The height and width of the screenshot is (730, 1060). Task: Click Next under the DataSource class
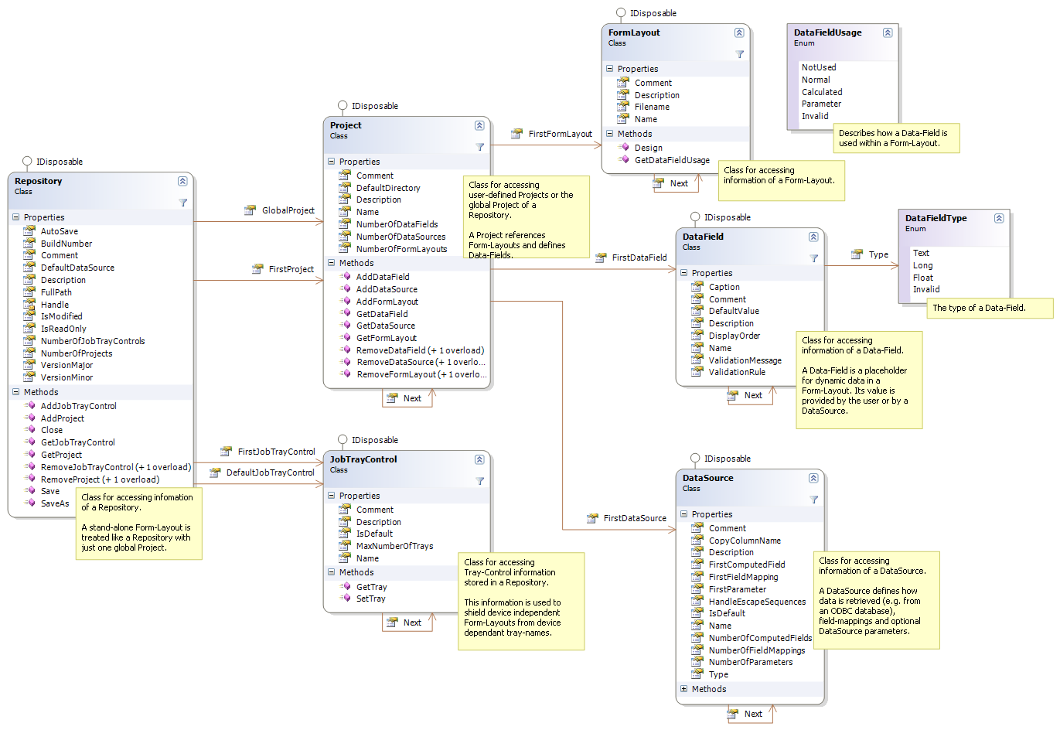748,715
